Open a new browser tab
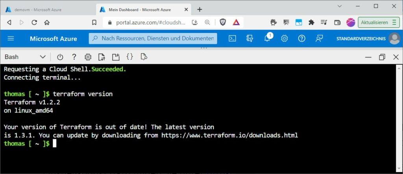Viewport: 403px width, 174px height. (x=200, y=10)
